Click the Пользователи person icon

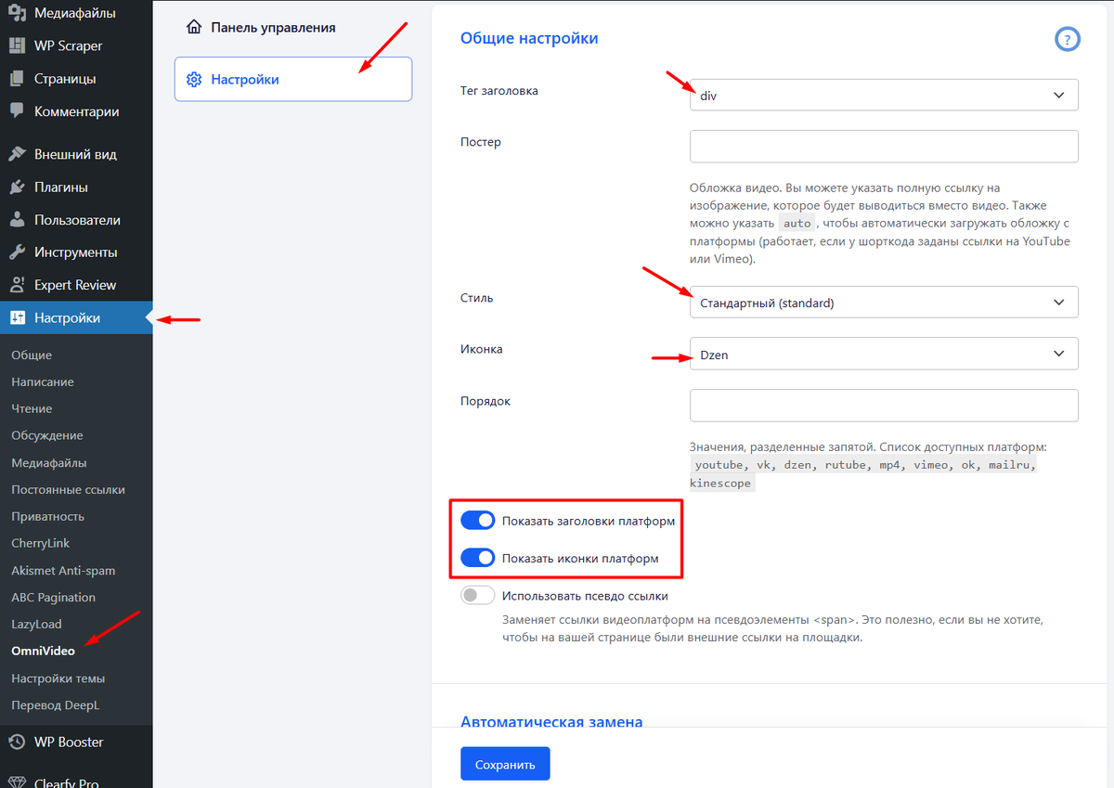point(17,220)
